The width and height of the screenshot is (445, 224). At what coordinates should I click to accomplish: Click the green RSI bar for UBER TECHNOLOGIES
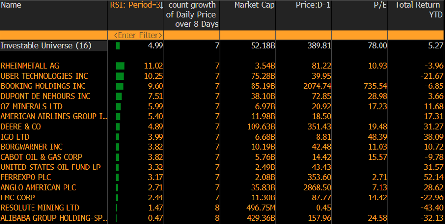(x=120, y=76)
